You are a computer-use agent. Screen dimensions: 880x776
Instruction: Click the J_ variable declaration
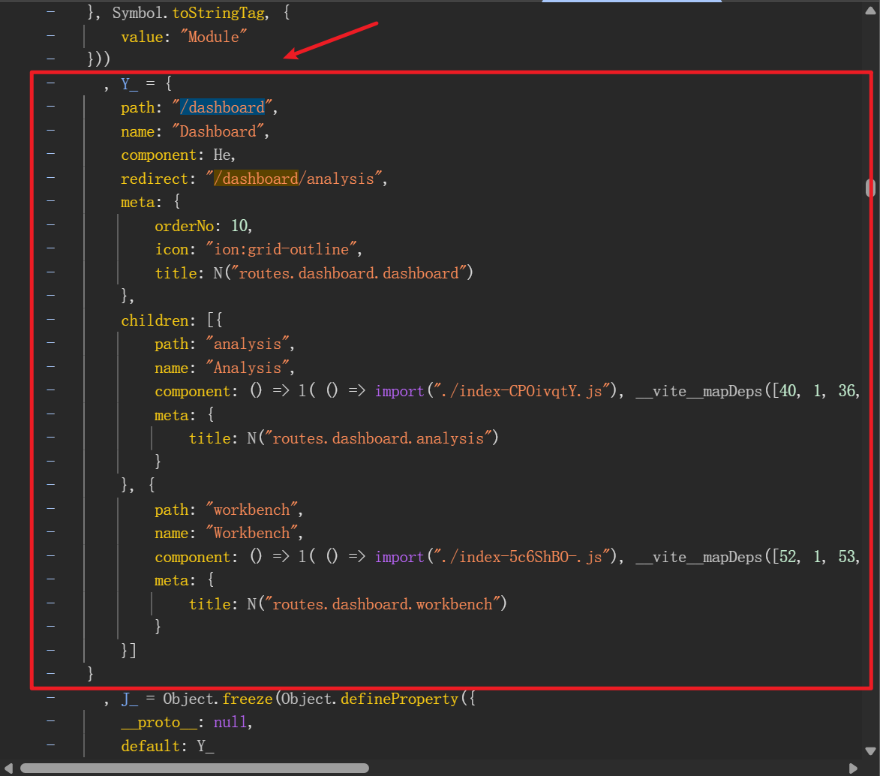click(131, 699)
